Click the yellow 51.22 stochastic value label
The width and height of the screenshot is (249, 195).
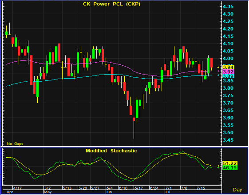click(230, 163)
